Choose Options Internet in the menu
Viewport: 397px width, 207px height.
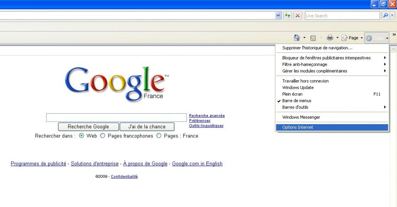(x=332, y=127)
